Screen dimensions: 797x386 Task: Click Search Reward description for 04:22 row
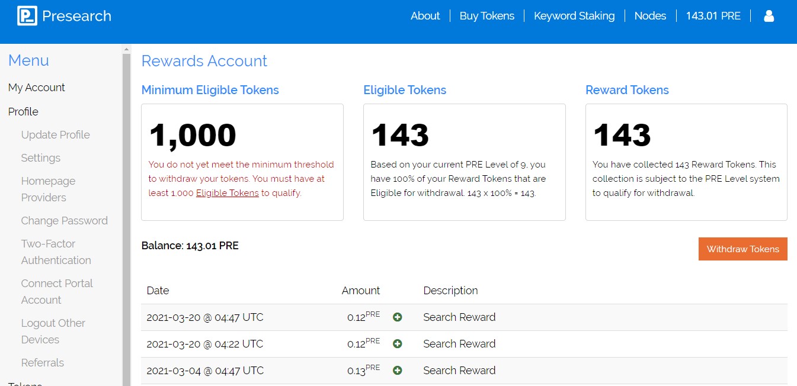[x=459, y=344]
